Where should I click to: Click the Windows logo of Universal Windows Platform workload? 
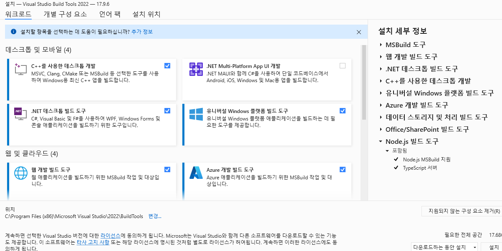pos(196,113)
